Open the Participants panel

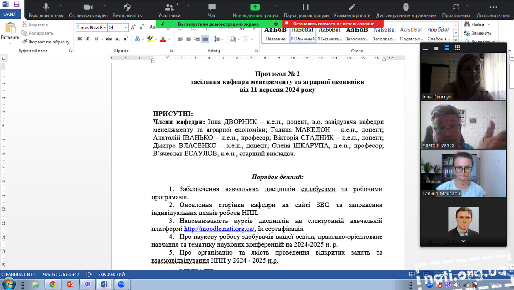[x=169, y=10]
